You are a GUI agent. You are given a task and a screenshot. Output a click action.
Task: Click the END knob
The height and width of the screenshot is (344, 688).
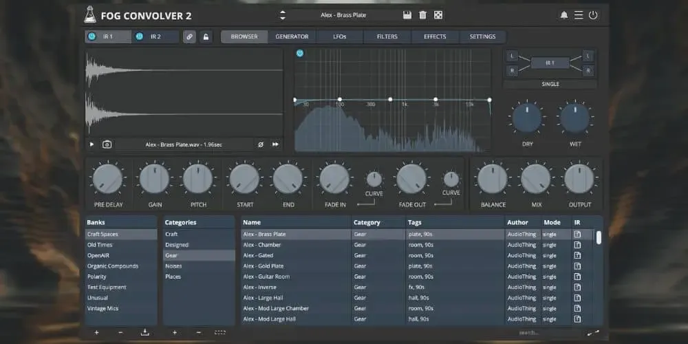click(288, 179)
